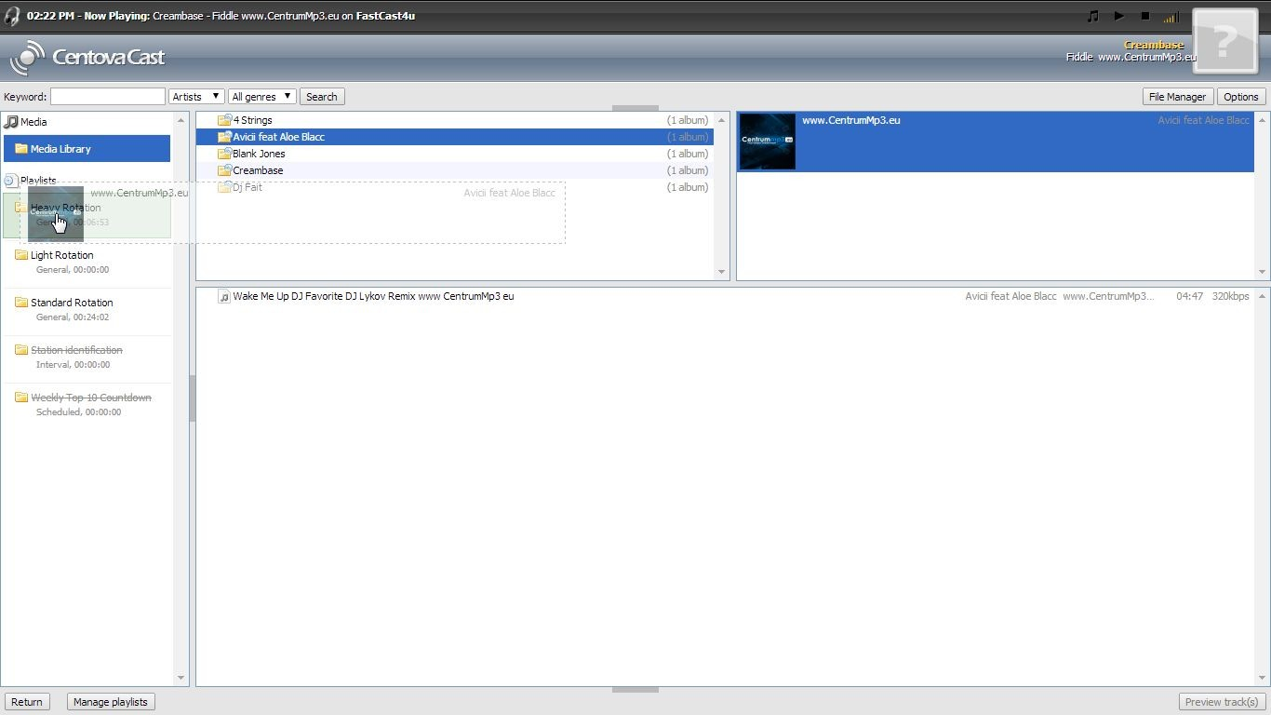Viewport: 1271px width, 715px height.
Task: Click the Return button
Action: point(27,702)
